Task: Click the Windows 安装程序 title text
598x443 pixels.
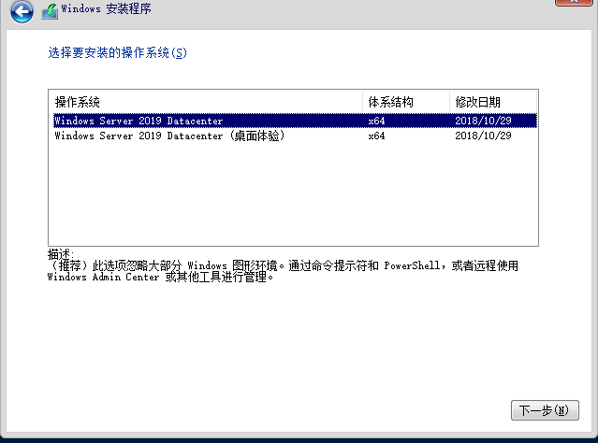Action: (106, 8)
